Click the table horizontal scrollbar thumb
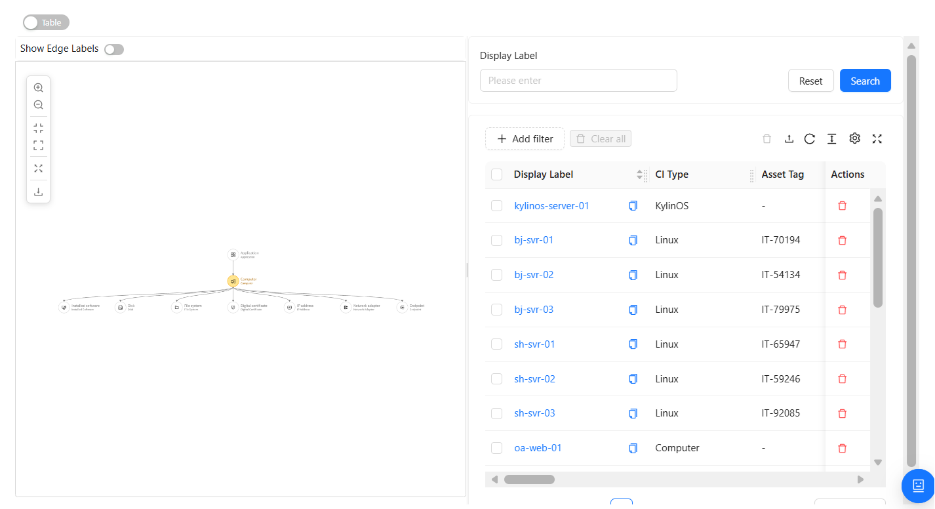 pyautogui.click(x=529, y=479)
